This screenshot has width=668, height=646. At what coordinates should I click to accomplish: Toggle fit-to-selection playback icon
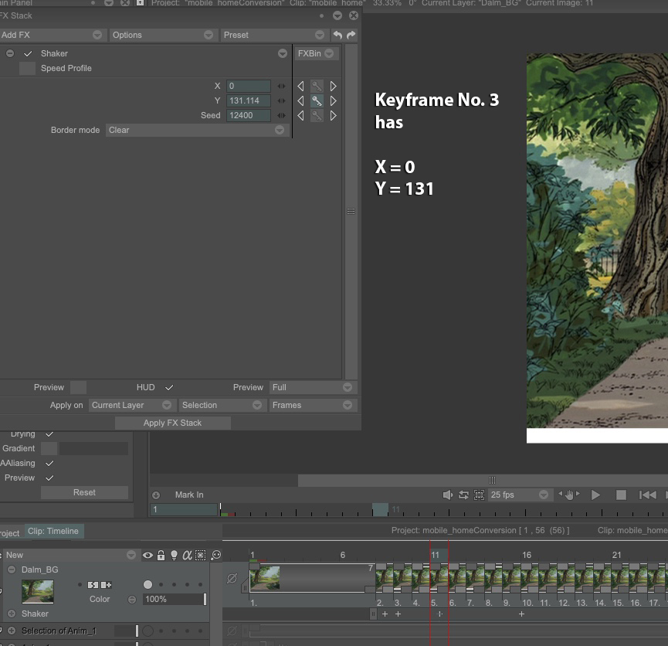pos(480,495)
